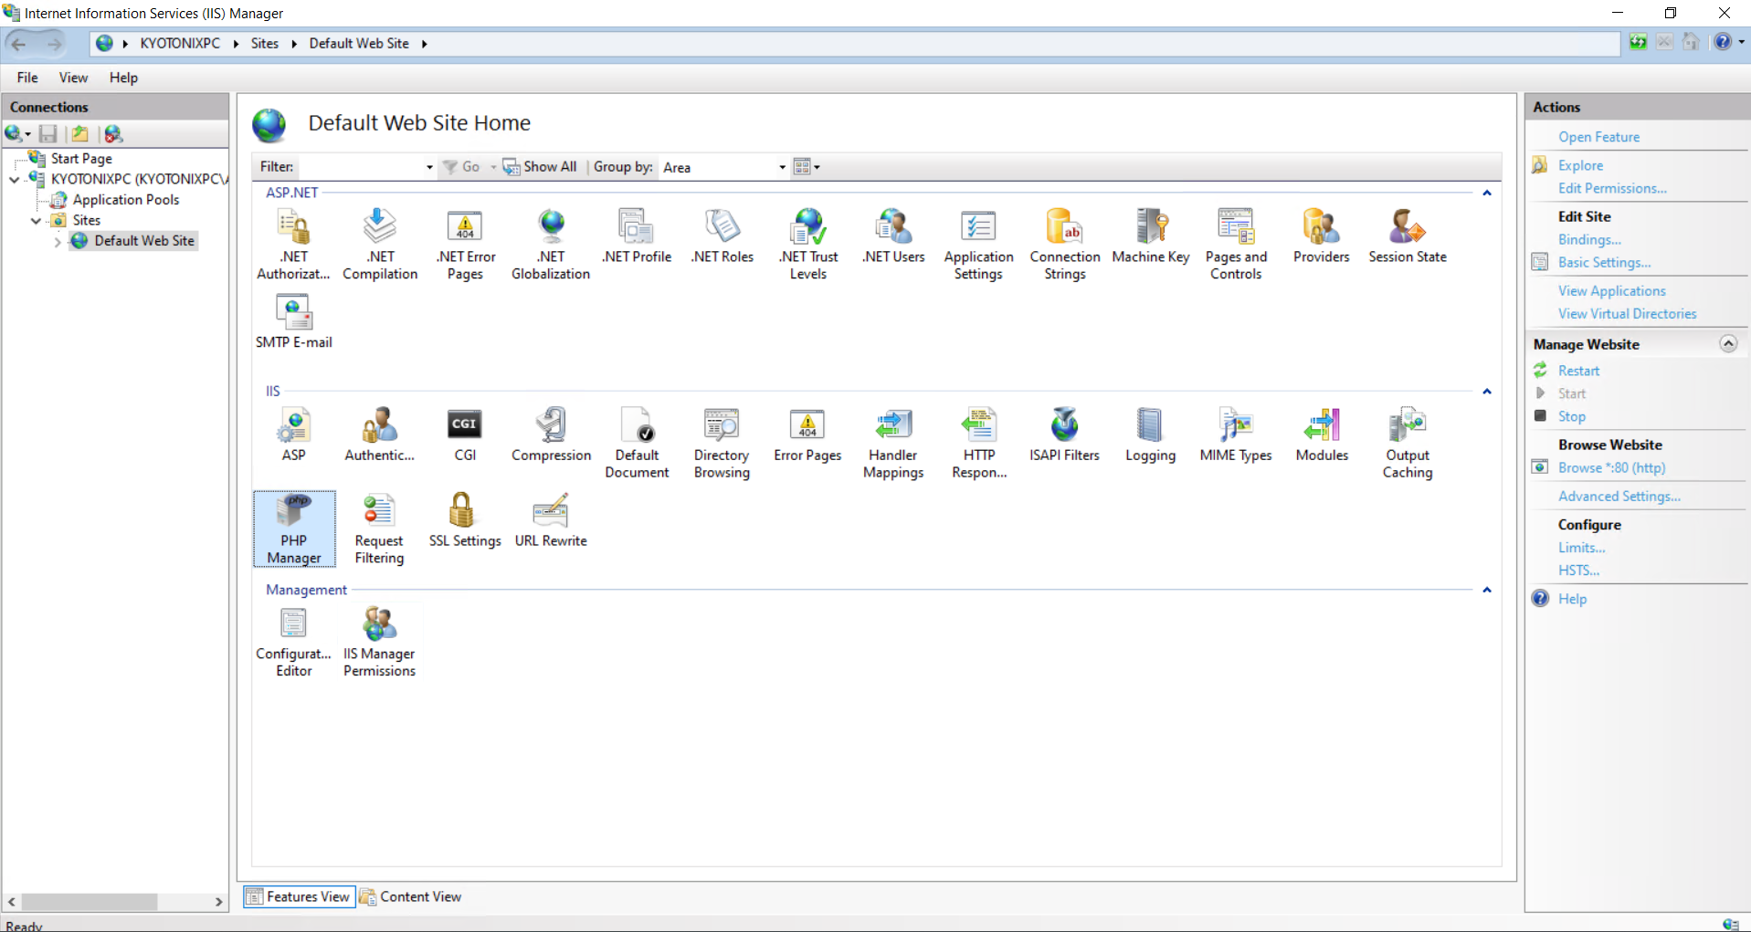Open Machine Key feature
Screen dimensions: 1751x932
pyautogui.click(x=1151, y=236)
